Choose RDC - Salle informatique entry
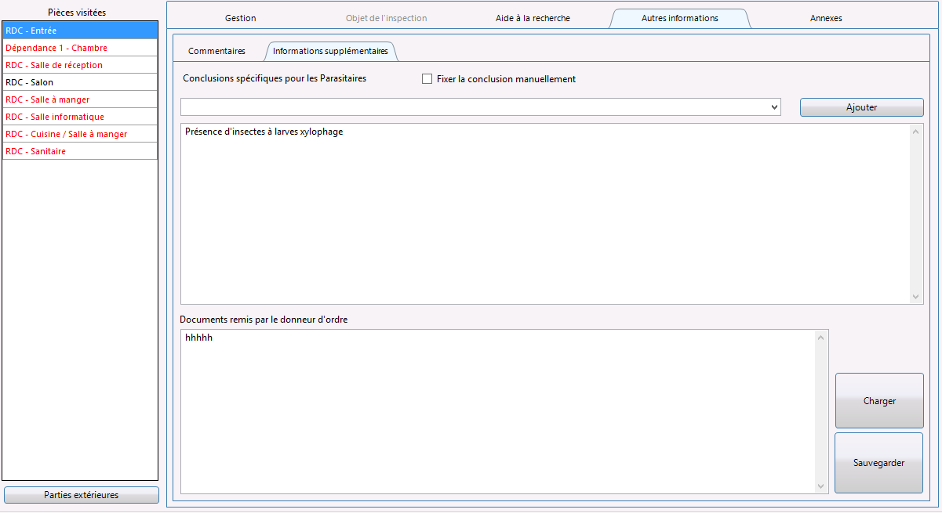 tap(80, 117)
